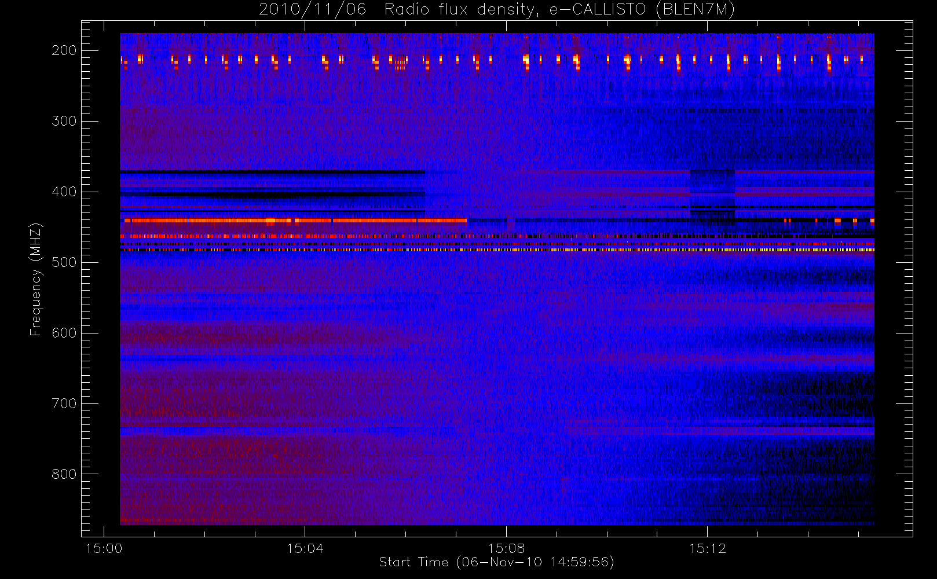Click the 15:12 time tick label
This screenshot has height=579, width=937.
point(707,548)
